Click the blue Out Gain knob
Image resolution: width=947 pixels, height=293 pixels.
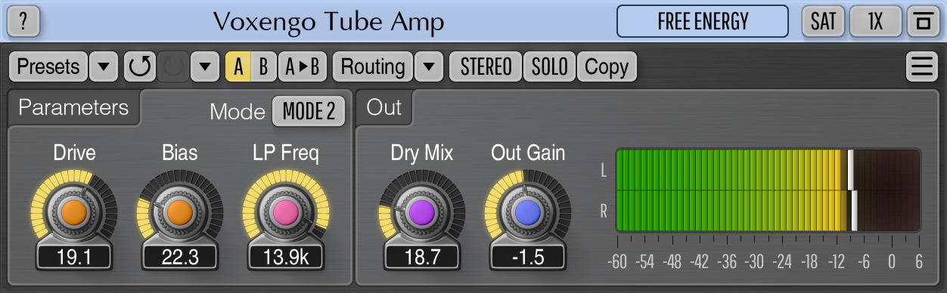coord(528,212)
